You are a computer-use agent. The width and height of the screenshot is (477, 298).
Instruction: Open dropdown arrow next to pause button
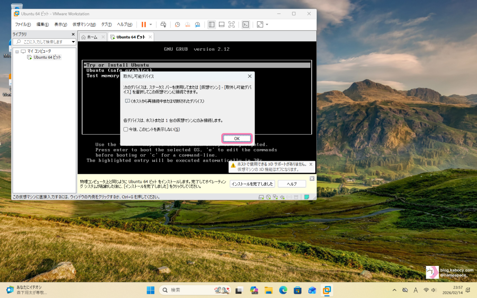[x=150, y=24]
